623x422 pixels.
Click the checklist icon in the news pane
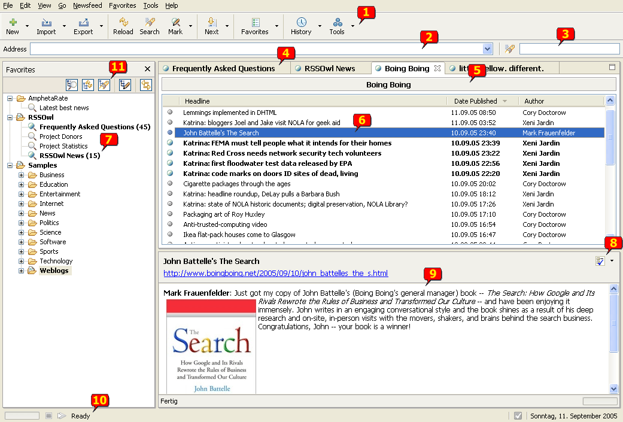(x=600, y=261)
